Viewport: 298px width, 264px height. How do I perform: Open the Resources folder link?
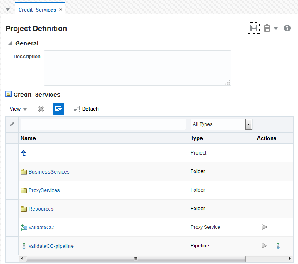tap(41, 209)
